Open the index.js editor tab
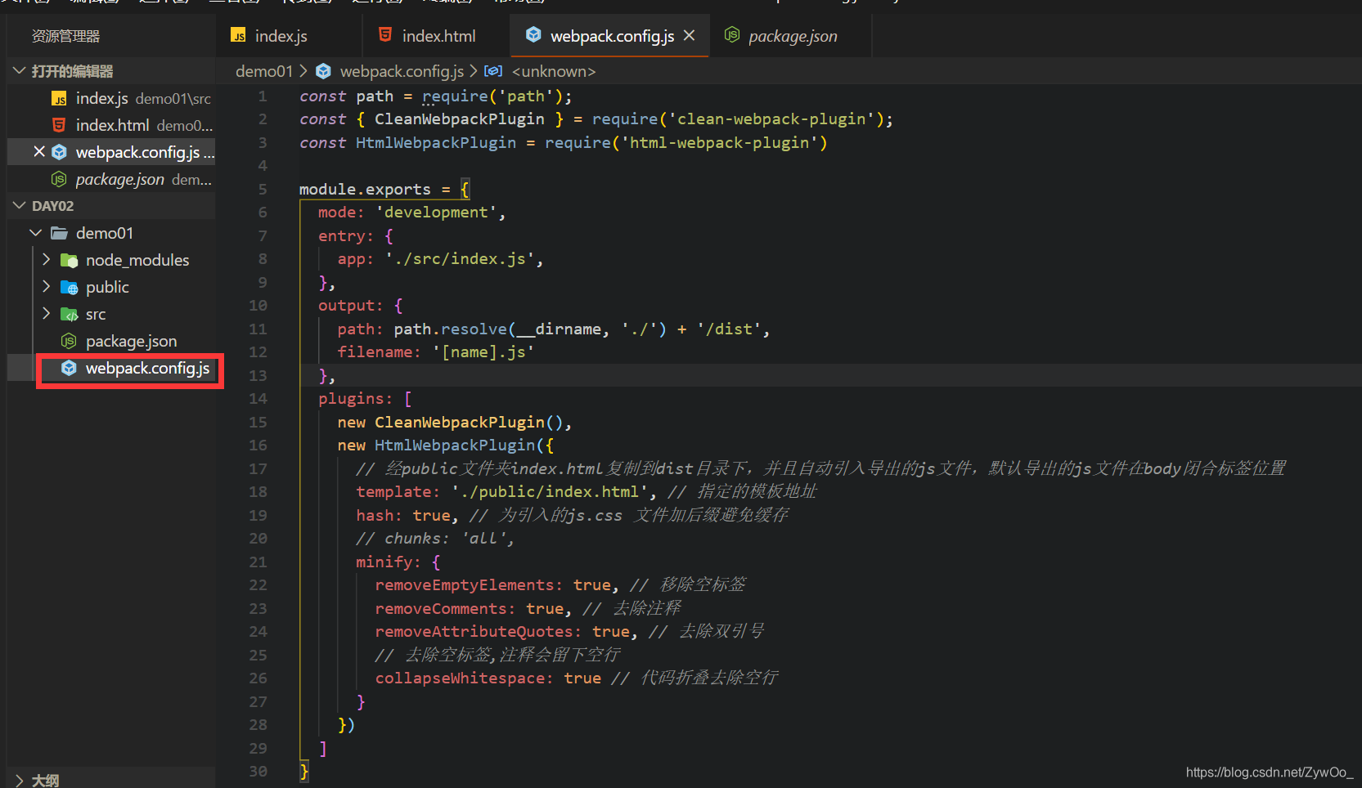This screenshot has height=788, width=1362. click(x=289, y=36)
